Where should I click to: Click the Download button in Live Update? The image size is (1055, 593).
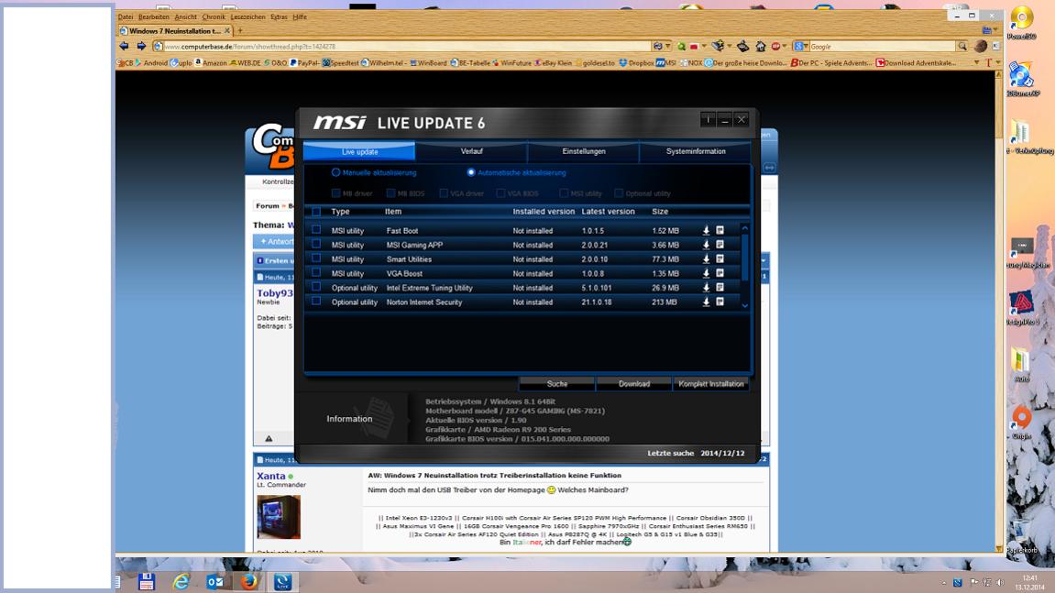(633, 384)
